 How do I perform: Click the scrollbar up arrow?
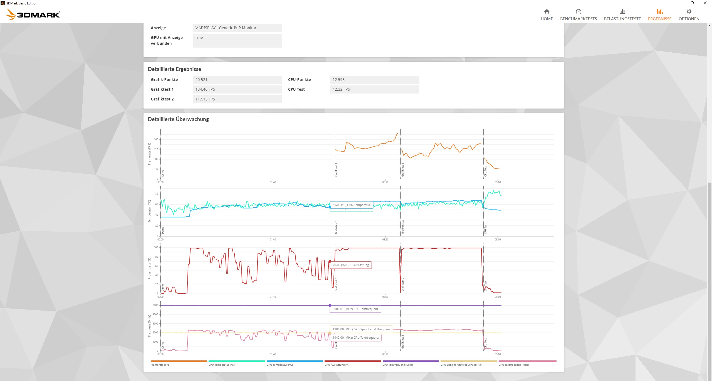709,26
